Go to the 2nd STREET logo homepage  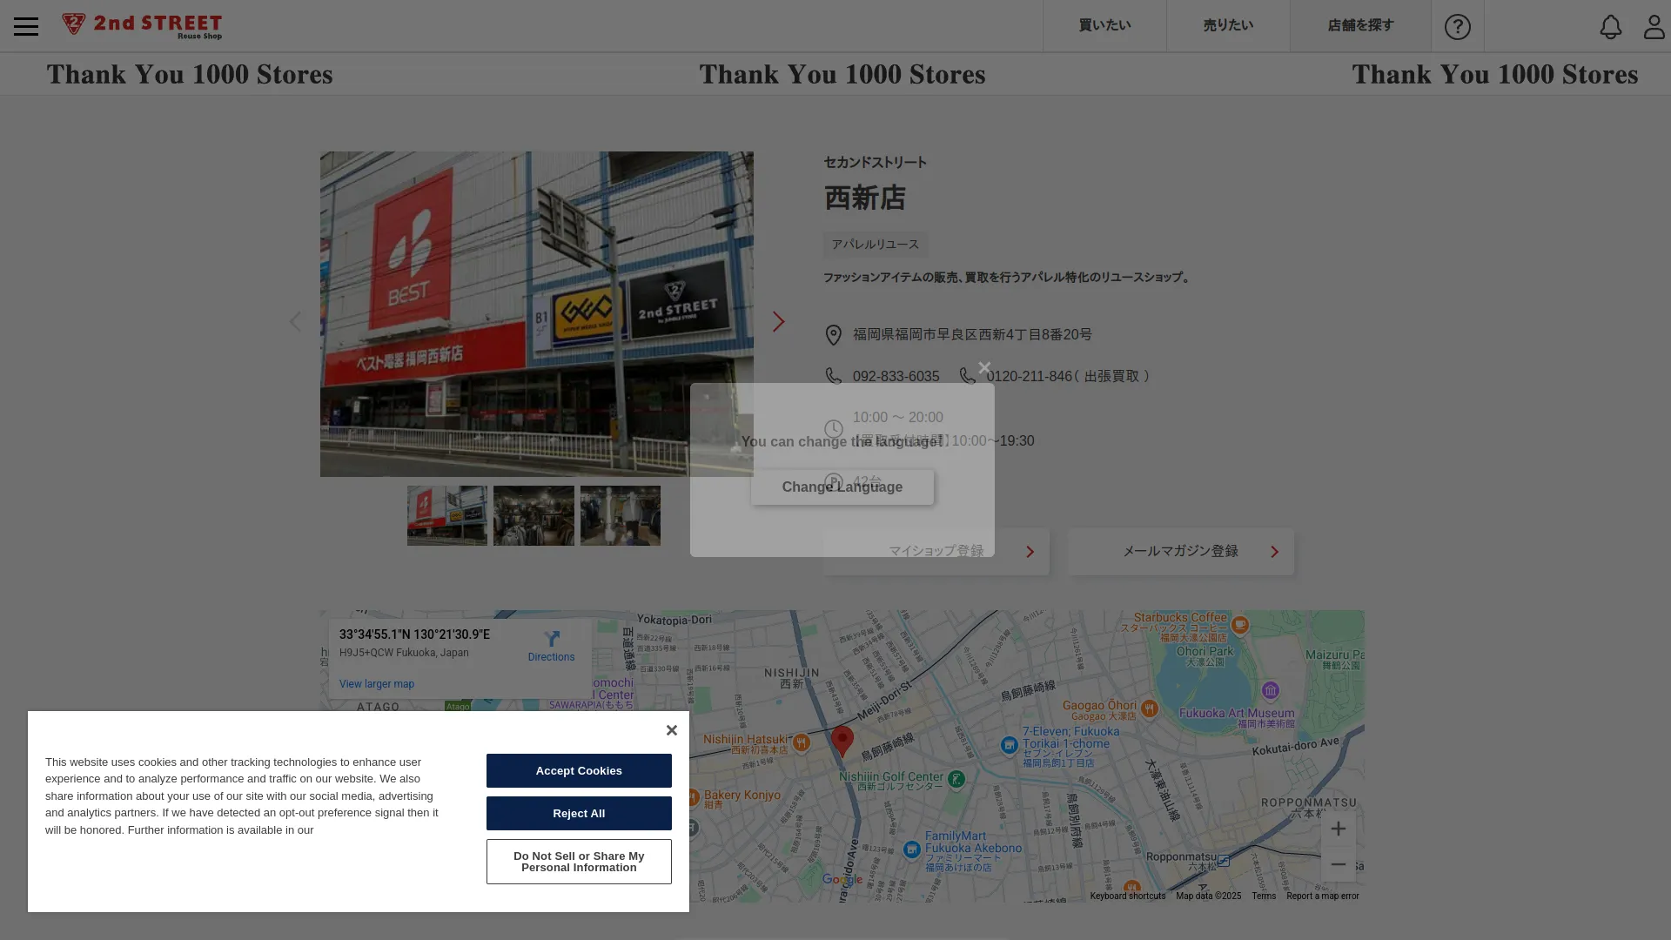click(142, 26)
